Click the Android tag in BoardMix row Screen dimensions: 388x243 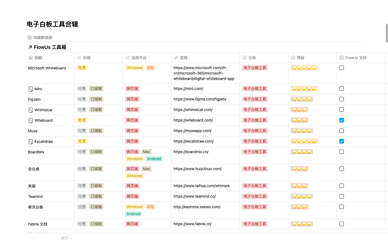click(154, 159)
